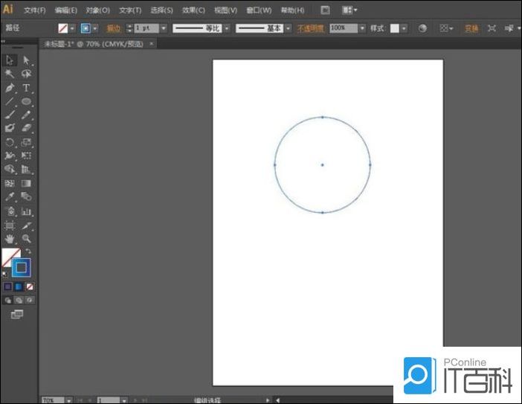522x404 pixels.
Task: Open the stroke weight 1 pt dropdown
Action: (164, 28)
